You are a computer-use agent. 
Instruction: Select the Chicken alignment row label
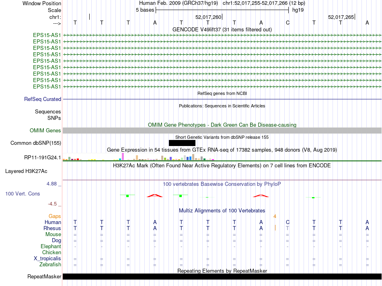click(x=51, y=252)
